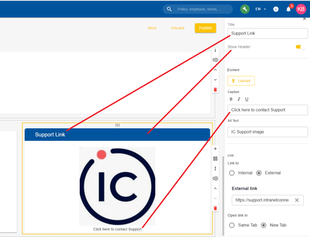The height and width of the screenshot is (237, 310).
Task: Apply italic to the caption
Action: (239, 99)
